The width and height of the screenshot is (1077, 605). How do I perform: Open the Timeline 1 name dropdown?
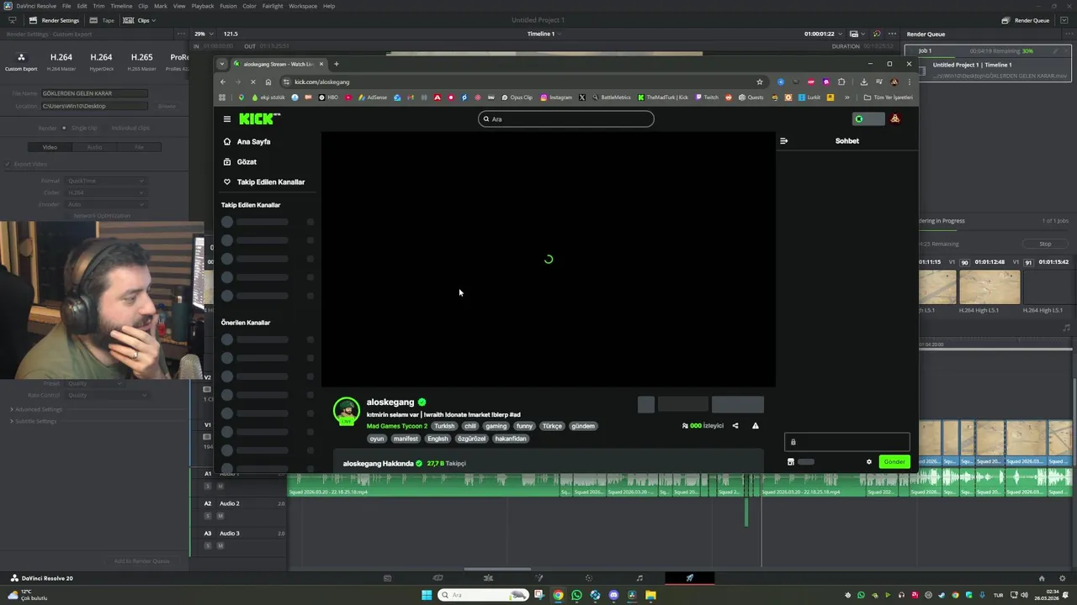[543, 34]
